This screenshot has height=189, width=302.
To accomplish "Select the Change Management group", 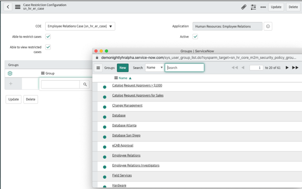I will [127, 106].
